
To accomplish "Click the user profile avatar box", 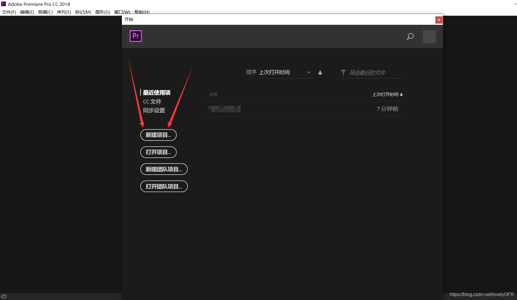I will [429, 36].
